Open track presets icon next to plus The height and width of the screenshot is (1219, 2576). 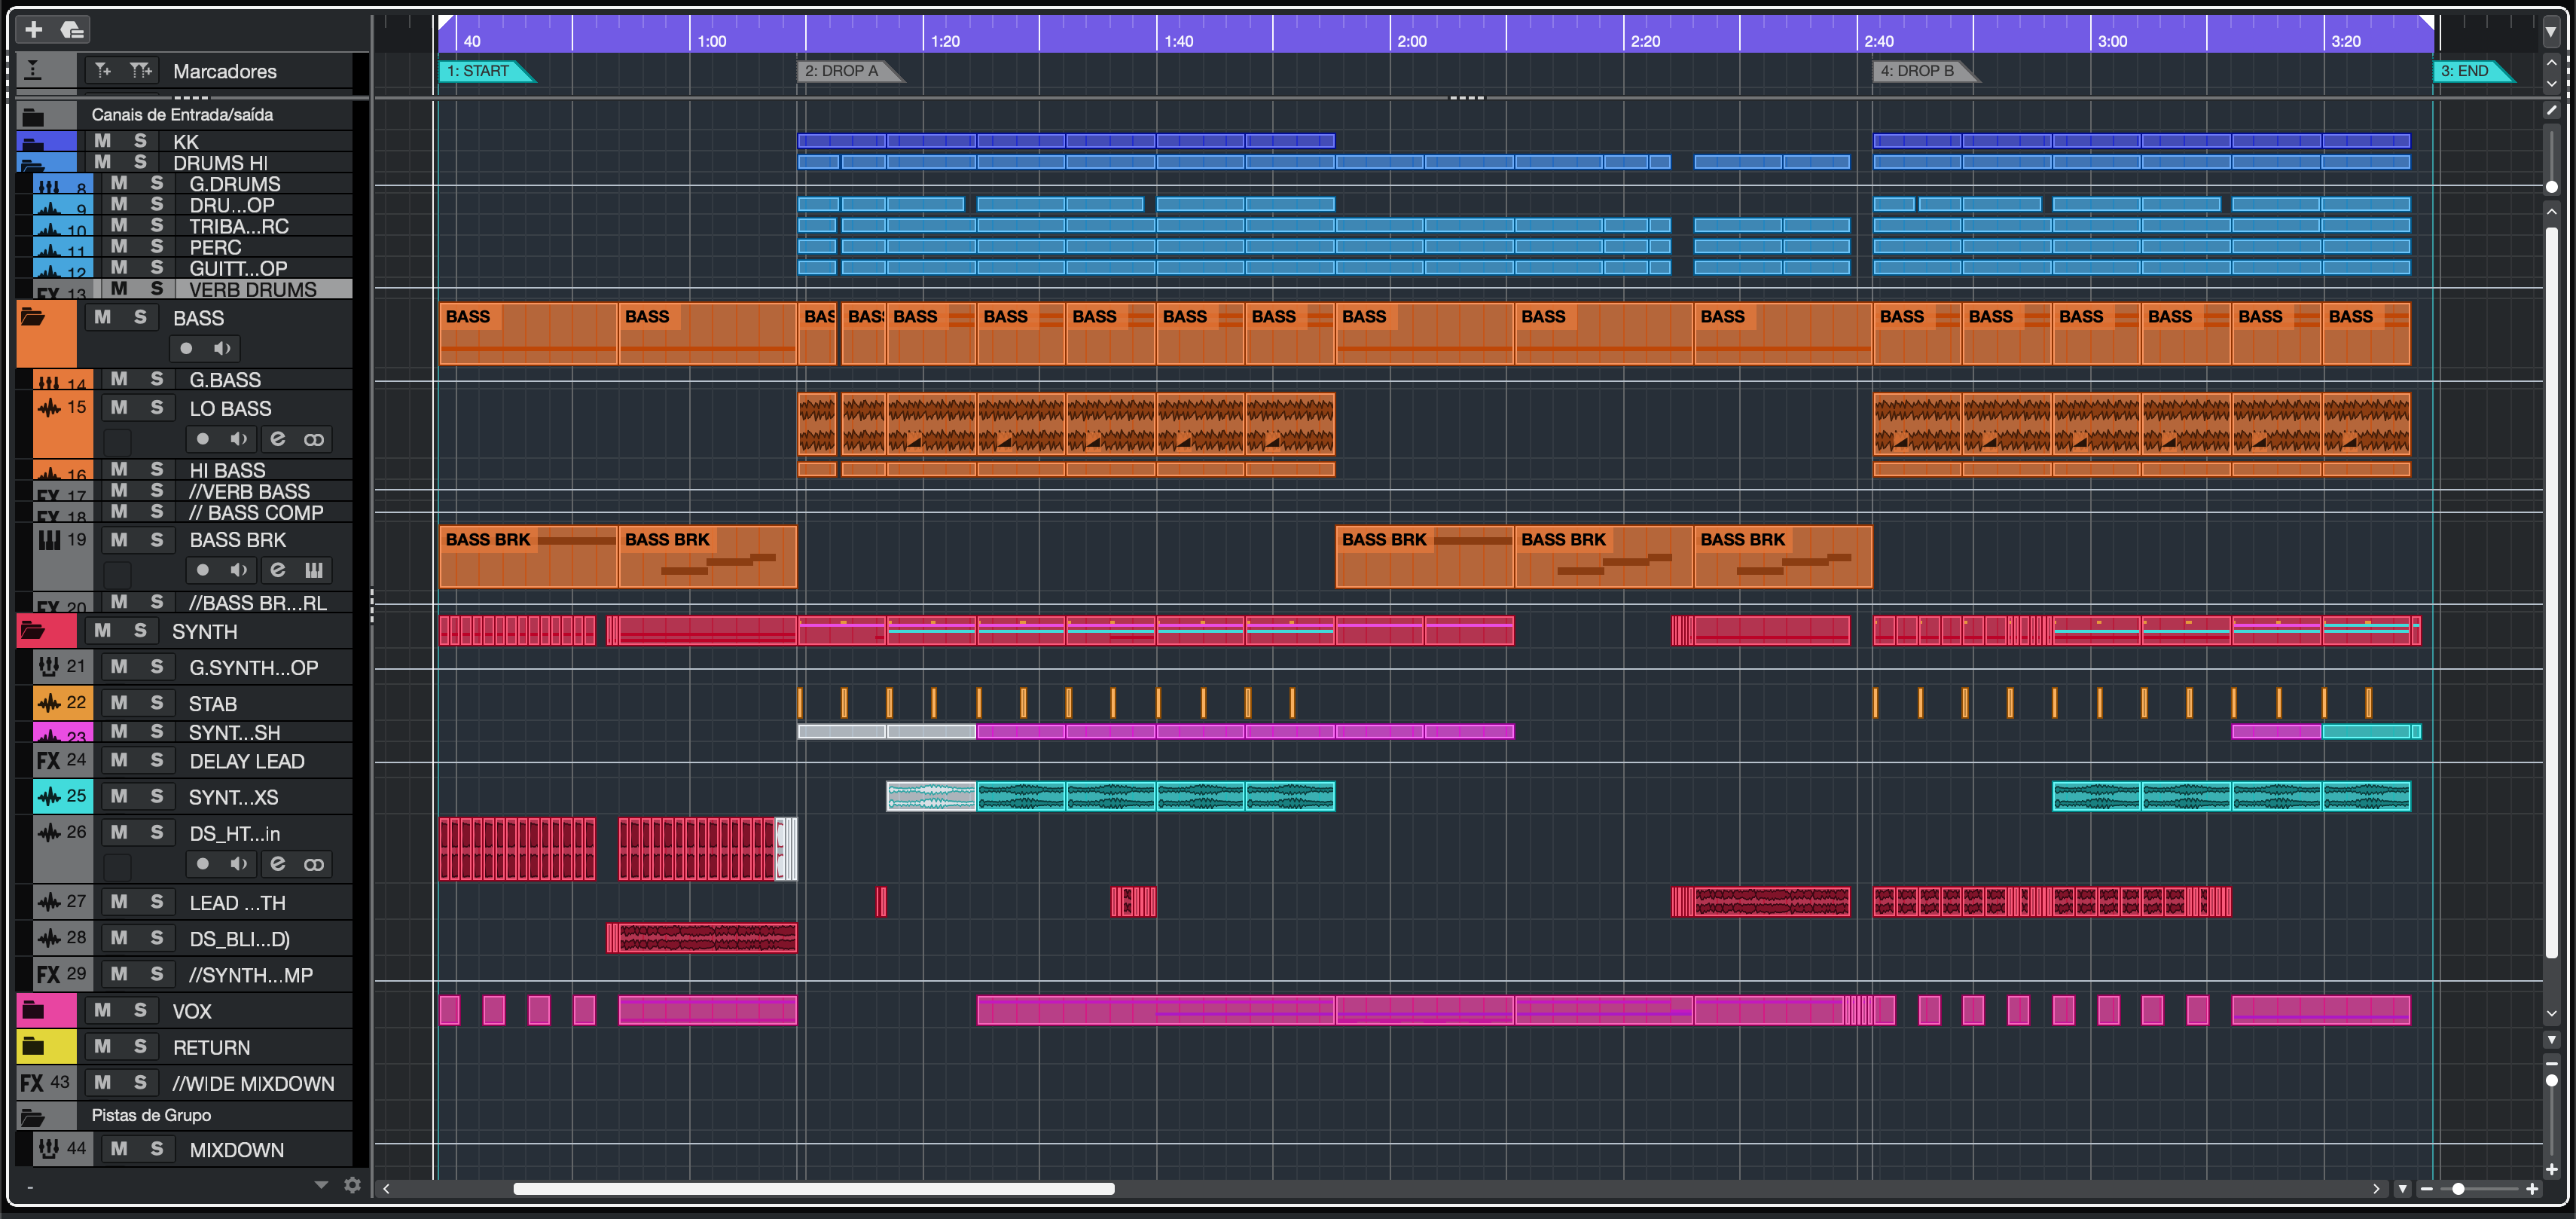(x=71, y=29)
